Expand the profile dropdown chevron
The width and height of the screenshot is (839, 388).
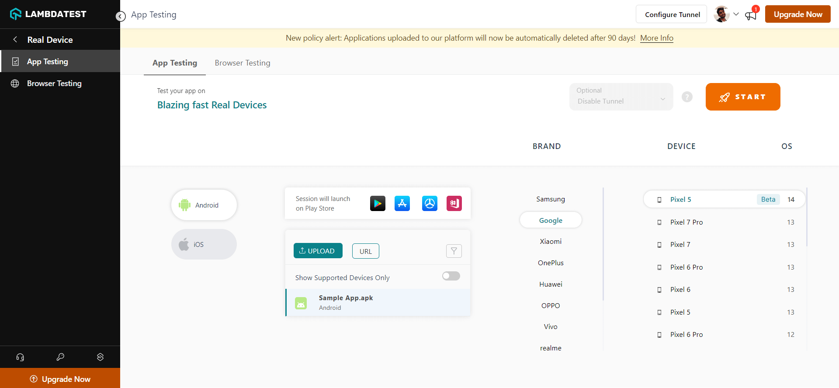point(736,14)
